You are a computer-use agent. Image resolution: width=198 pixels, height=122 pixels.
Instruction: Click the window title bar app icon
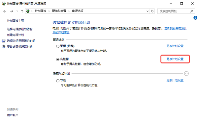click(4, 4)
